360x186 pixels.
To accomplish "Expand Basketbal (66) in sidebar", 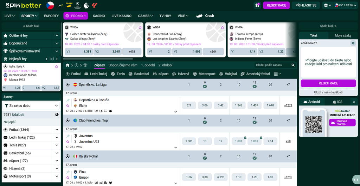I will [x=57, y=153].
